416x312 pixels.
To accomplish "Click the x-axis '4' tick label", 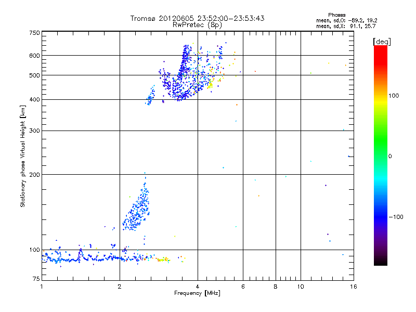I will (x=198, y=287).
